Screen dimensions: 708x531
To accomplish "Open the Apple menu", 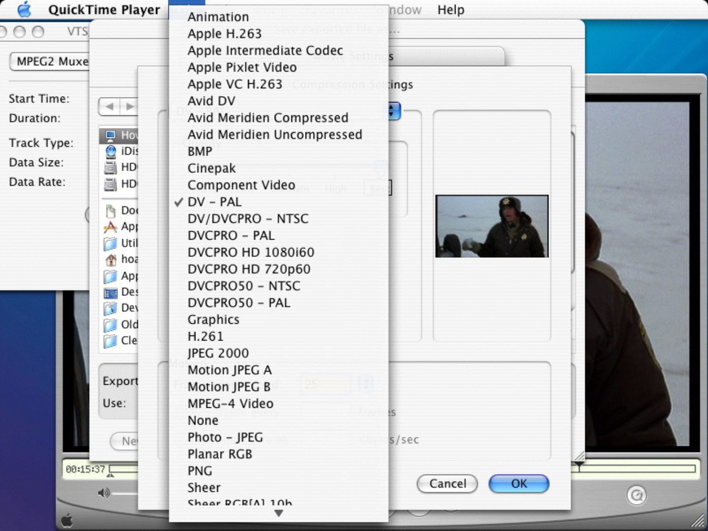I will click(x=24, y=10).
